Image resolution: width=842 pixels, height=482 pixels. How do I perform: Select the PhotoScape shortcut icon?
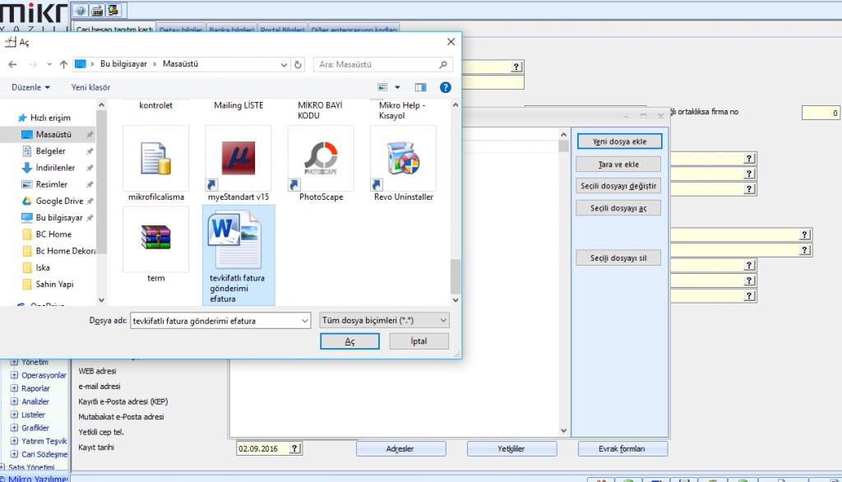(x=321, y=158)
